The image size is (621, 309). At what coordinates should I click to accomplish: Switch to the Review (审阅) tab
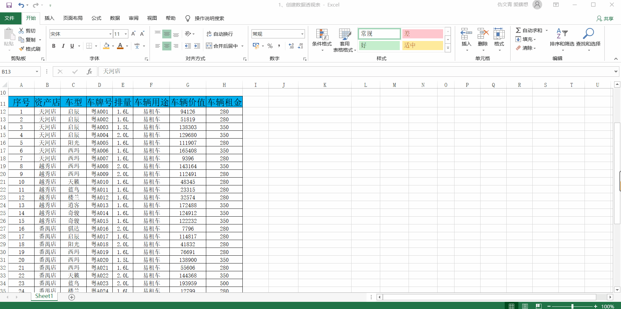[x=134, y=18]
